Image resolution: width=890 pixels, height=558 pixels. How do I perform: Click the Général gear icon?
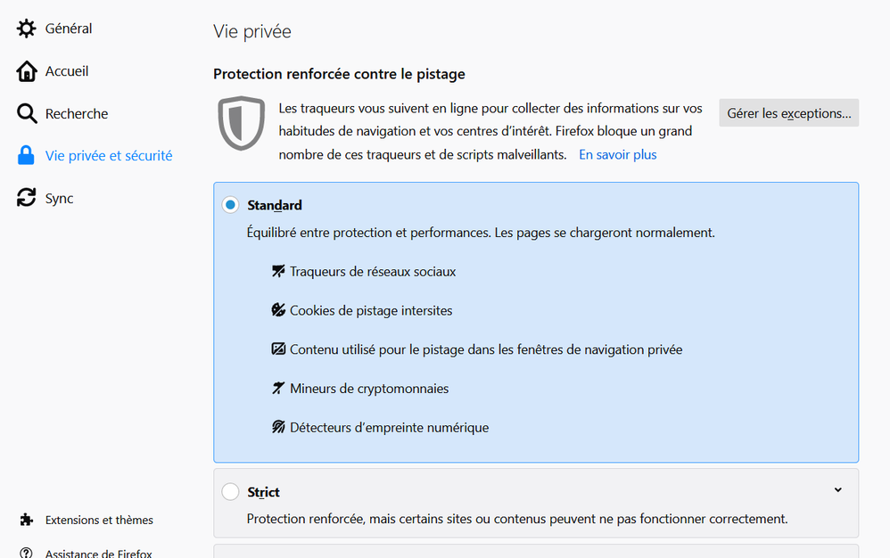pos(26,29)
